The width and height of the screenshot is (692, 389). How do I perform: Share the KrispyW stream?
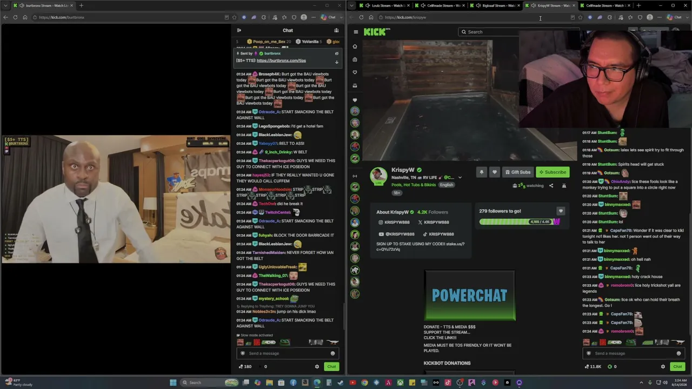tap(551, 186)
